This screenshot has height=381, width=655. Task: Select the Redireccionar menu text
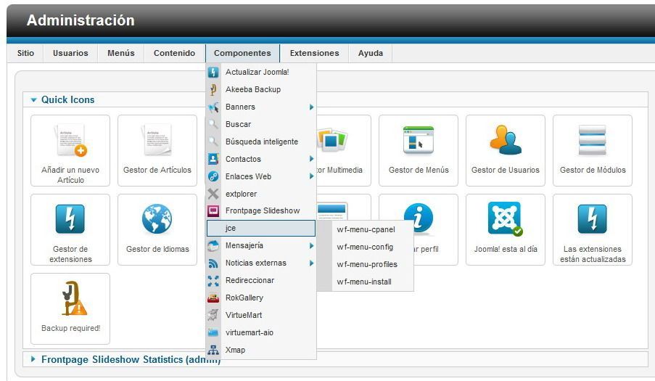tap(250, 280)
